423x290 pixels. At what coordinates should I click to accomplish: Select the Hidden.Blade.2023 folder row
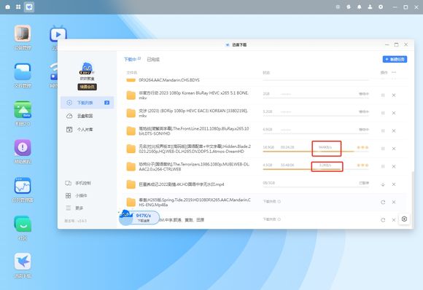click(x=264, y=149)
